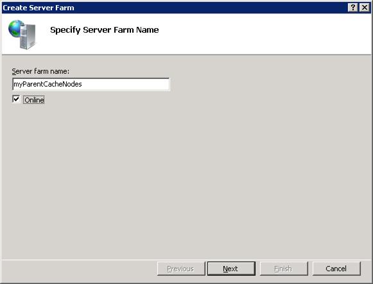Image resolution: width=373 pixels, height=284 pixels.
Task: Click the Server farm name label
Action: pos(40,71)
